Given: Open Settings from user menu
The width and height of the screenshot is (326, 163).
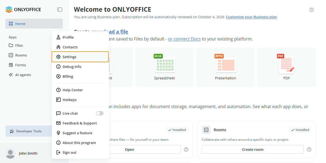Looking at the screenshot, I should pos(80,57).
